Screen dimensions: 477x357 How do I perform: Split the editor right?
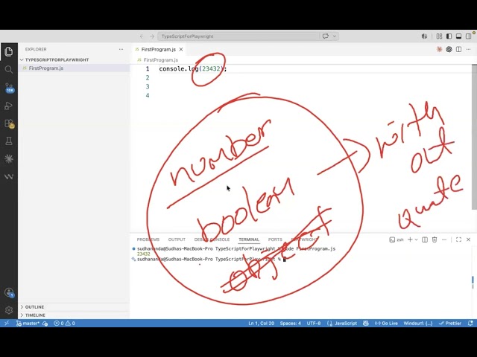458,49
